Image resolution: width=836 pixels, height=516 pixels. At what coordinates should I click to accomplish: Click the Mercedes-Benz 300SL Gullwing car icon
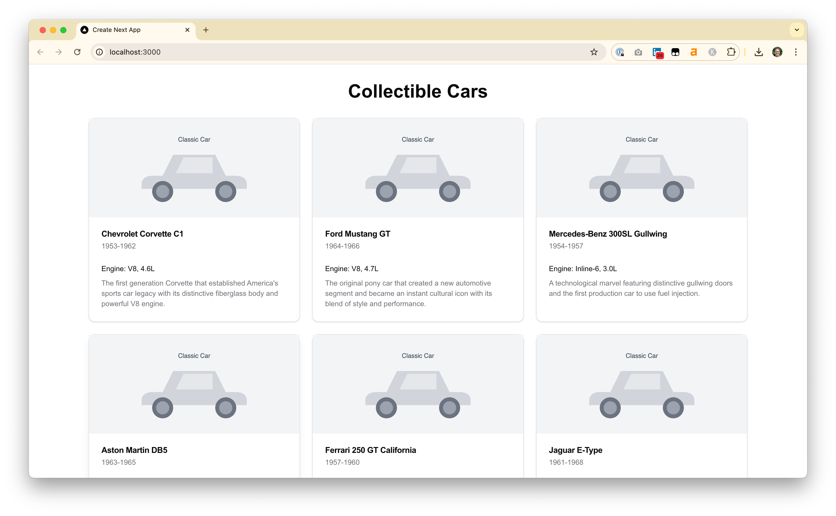pos(641,176)
